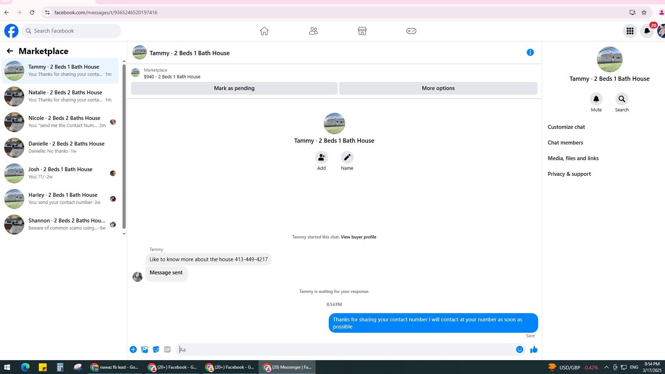Image resolution: width=665 pixels, height=374 pixels.
Task: Click the sent Thanks for sharing message bubble
Action: 433,323
